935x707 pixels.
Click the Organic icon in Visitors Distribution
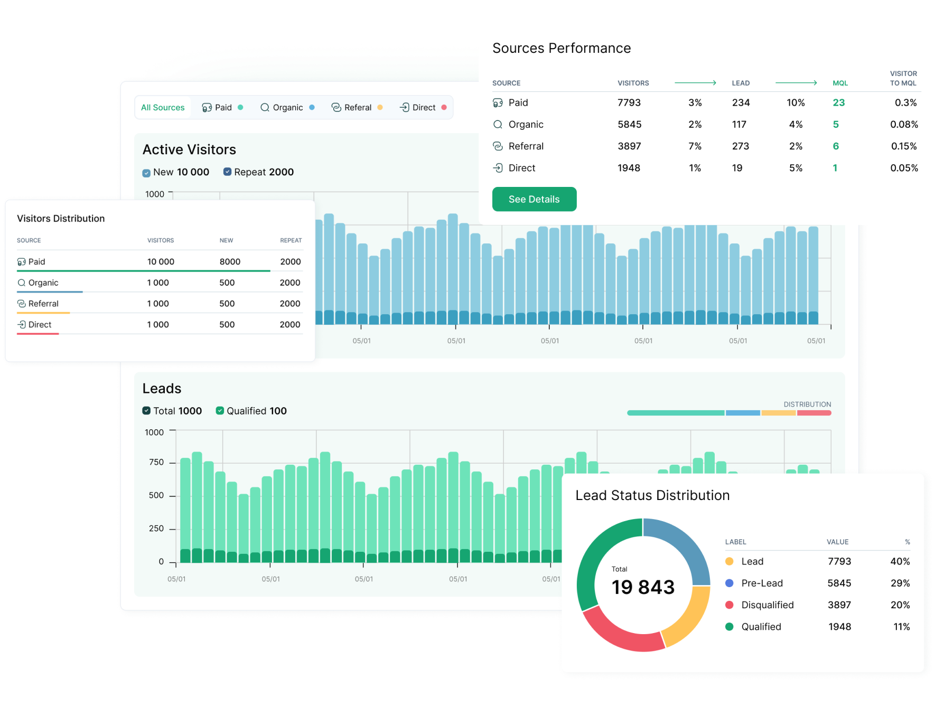click(x=22, y=283)
